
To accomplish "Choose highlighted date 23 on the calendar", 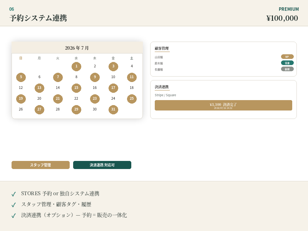I will click(x=95, y=99).
